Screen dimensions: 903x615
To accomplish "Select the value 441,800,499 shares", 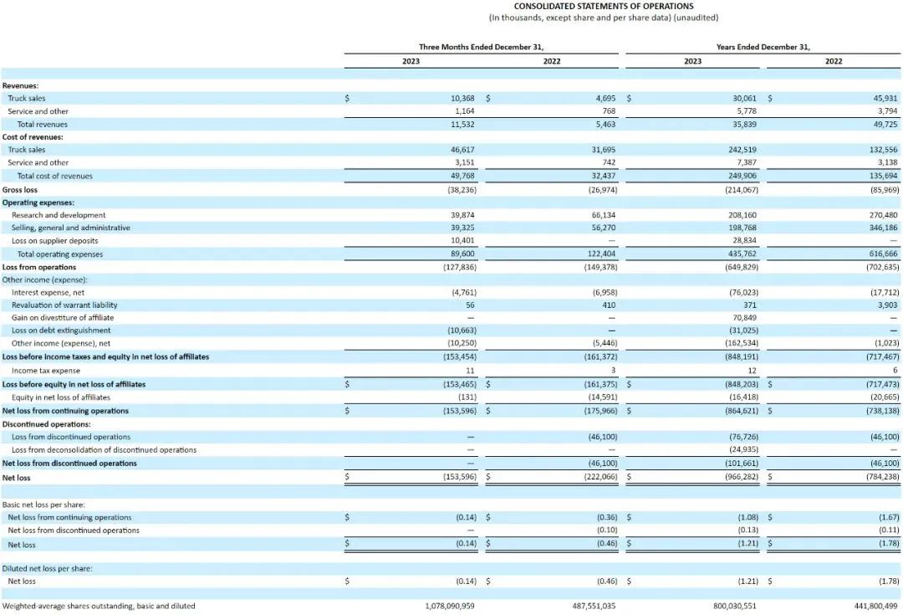I will point(876,607).
